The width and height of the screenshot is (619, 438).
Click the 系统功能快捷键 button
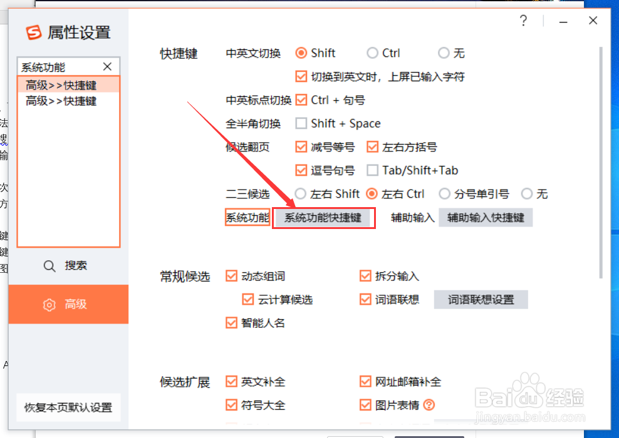tap(323, 218)
